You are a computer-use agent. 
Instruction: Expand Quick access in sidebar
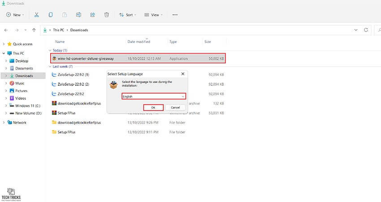click(4, 44)
